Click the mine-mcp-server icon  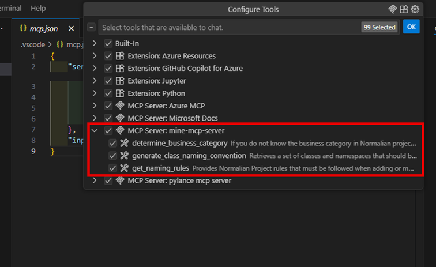tap(120, 131)
